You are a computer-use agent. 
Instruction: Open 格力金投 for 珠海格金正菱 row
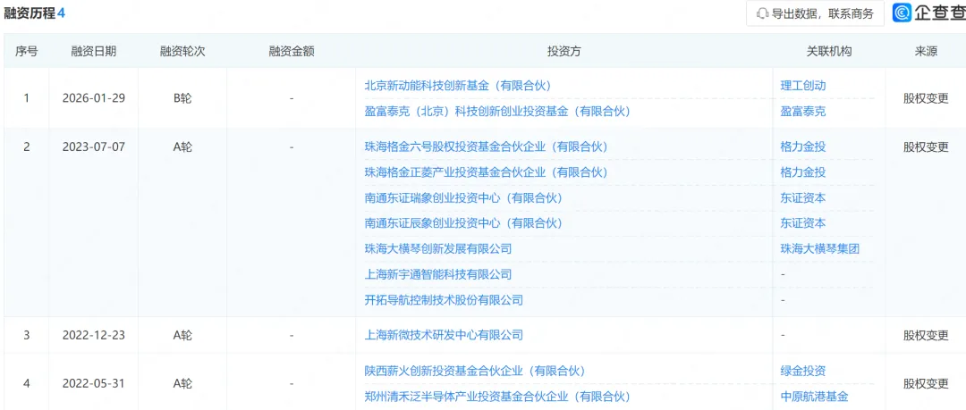click(x=802, y=172)
